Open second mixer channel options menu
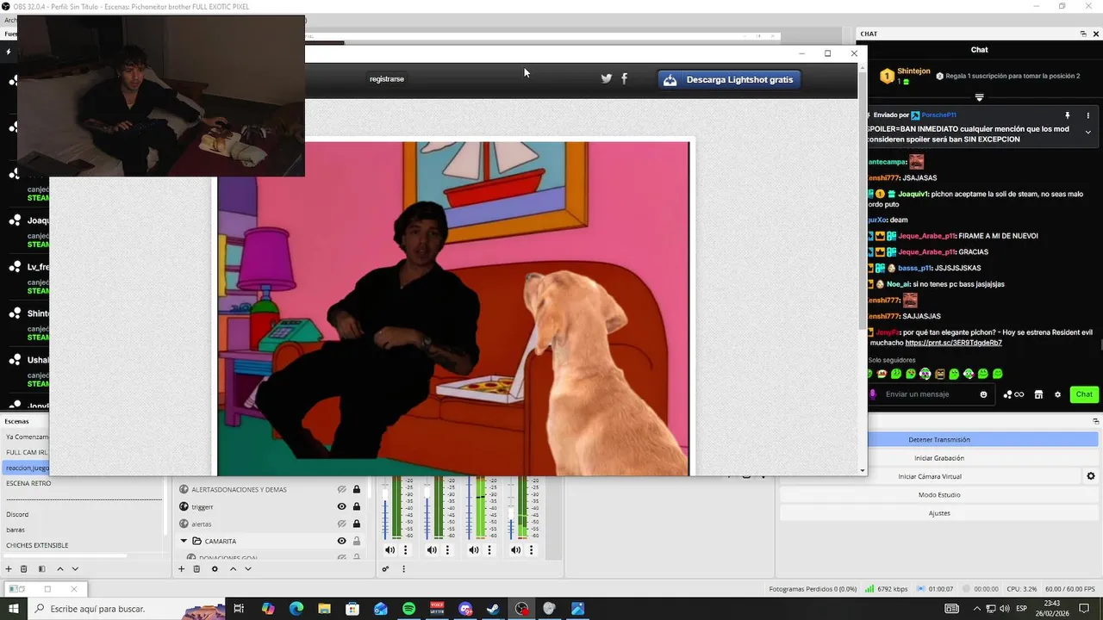Screen dimensions: 1103x620 (447, 549)
